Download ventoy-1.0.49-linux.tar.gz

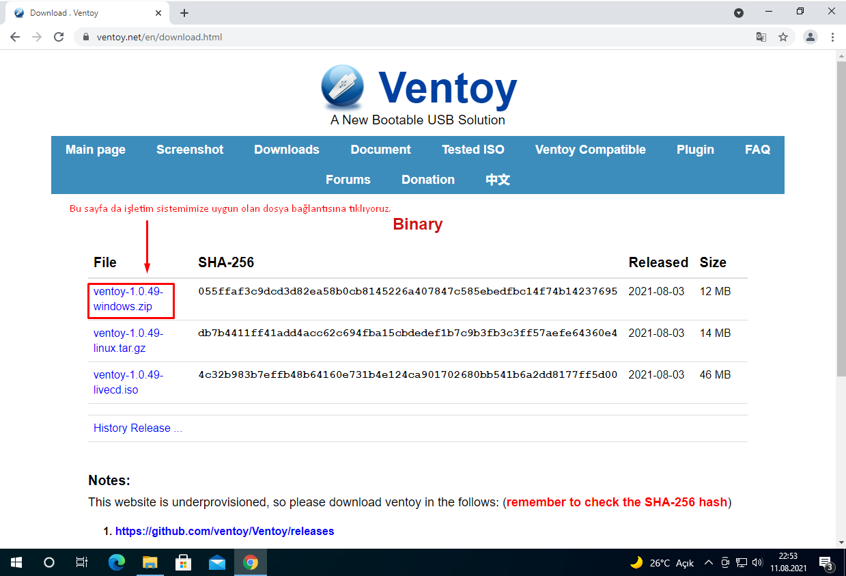pos(128,341)
